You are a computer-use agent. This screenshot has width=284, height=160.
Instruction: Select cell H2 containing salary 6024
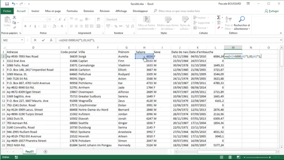point(144,56)
